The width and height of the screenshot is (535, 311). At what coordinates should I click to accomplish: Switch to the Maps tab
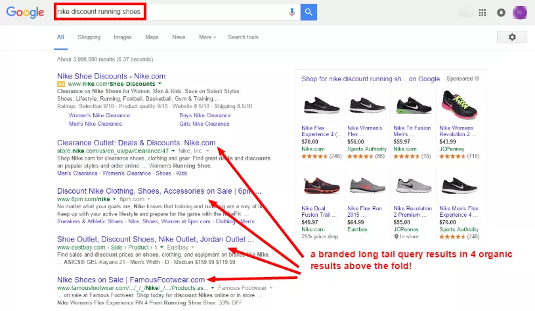pos(152,37)
